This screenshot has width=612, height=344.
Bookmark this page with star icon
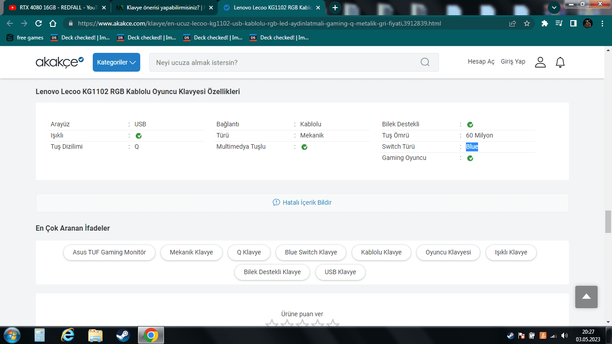click(527, 23)
